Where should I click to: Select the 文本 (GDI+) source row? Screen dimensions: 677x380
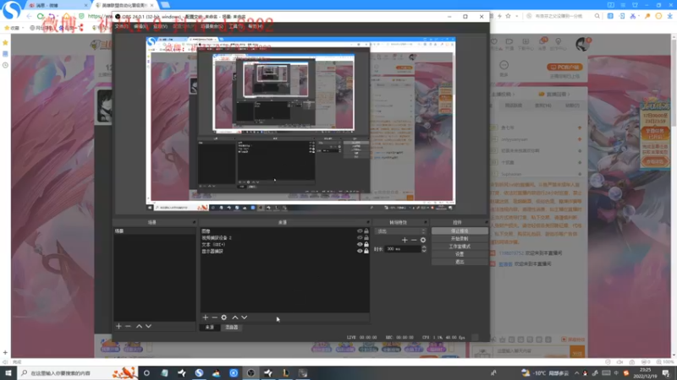pos(284,244)
